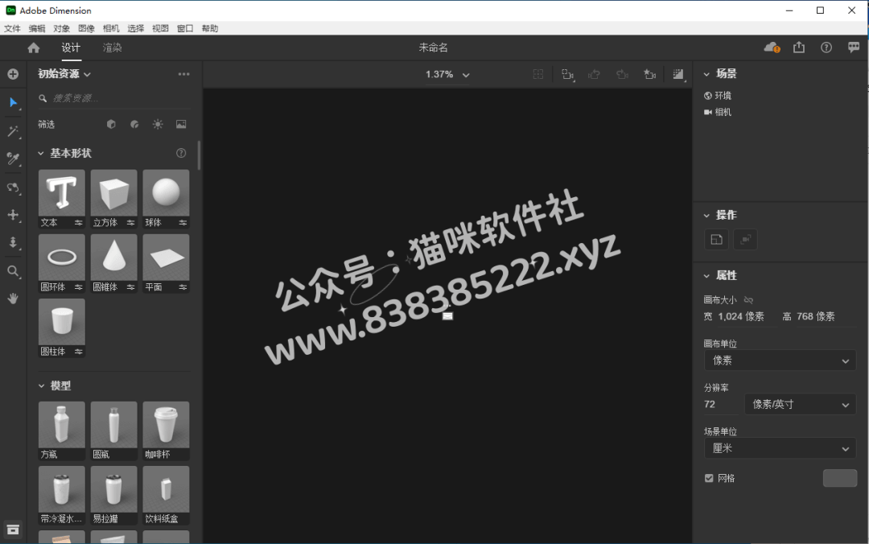
Task: Click the frame selection icon in canvas toolbar
Action: tap(538, 74)
